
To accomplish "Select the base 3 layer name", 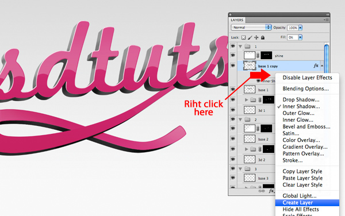I will pyautogui.click(x=263, y=178).
